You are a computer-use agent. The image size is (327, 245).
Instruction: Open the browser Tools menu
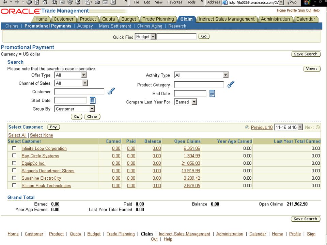click(x=191, y=2)
